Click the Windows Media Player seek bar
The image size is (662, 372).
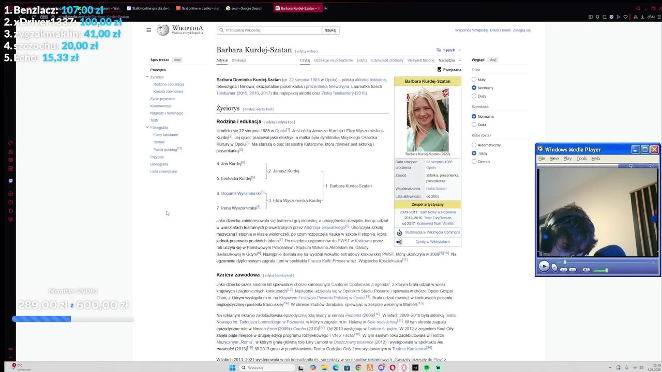click(x=606, y=262)
